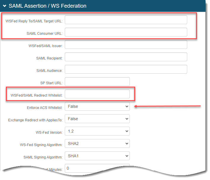Open the WS-Fed Version dropdown showing 1.2
Image resolution: width=210 pixels, height=180 pixels.
[97, 131]
